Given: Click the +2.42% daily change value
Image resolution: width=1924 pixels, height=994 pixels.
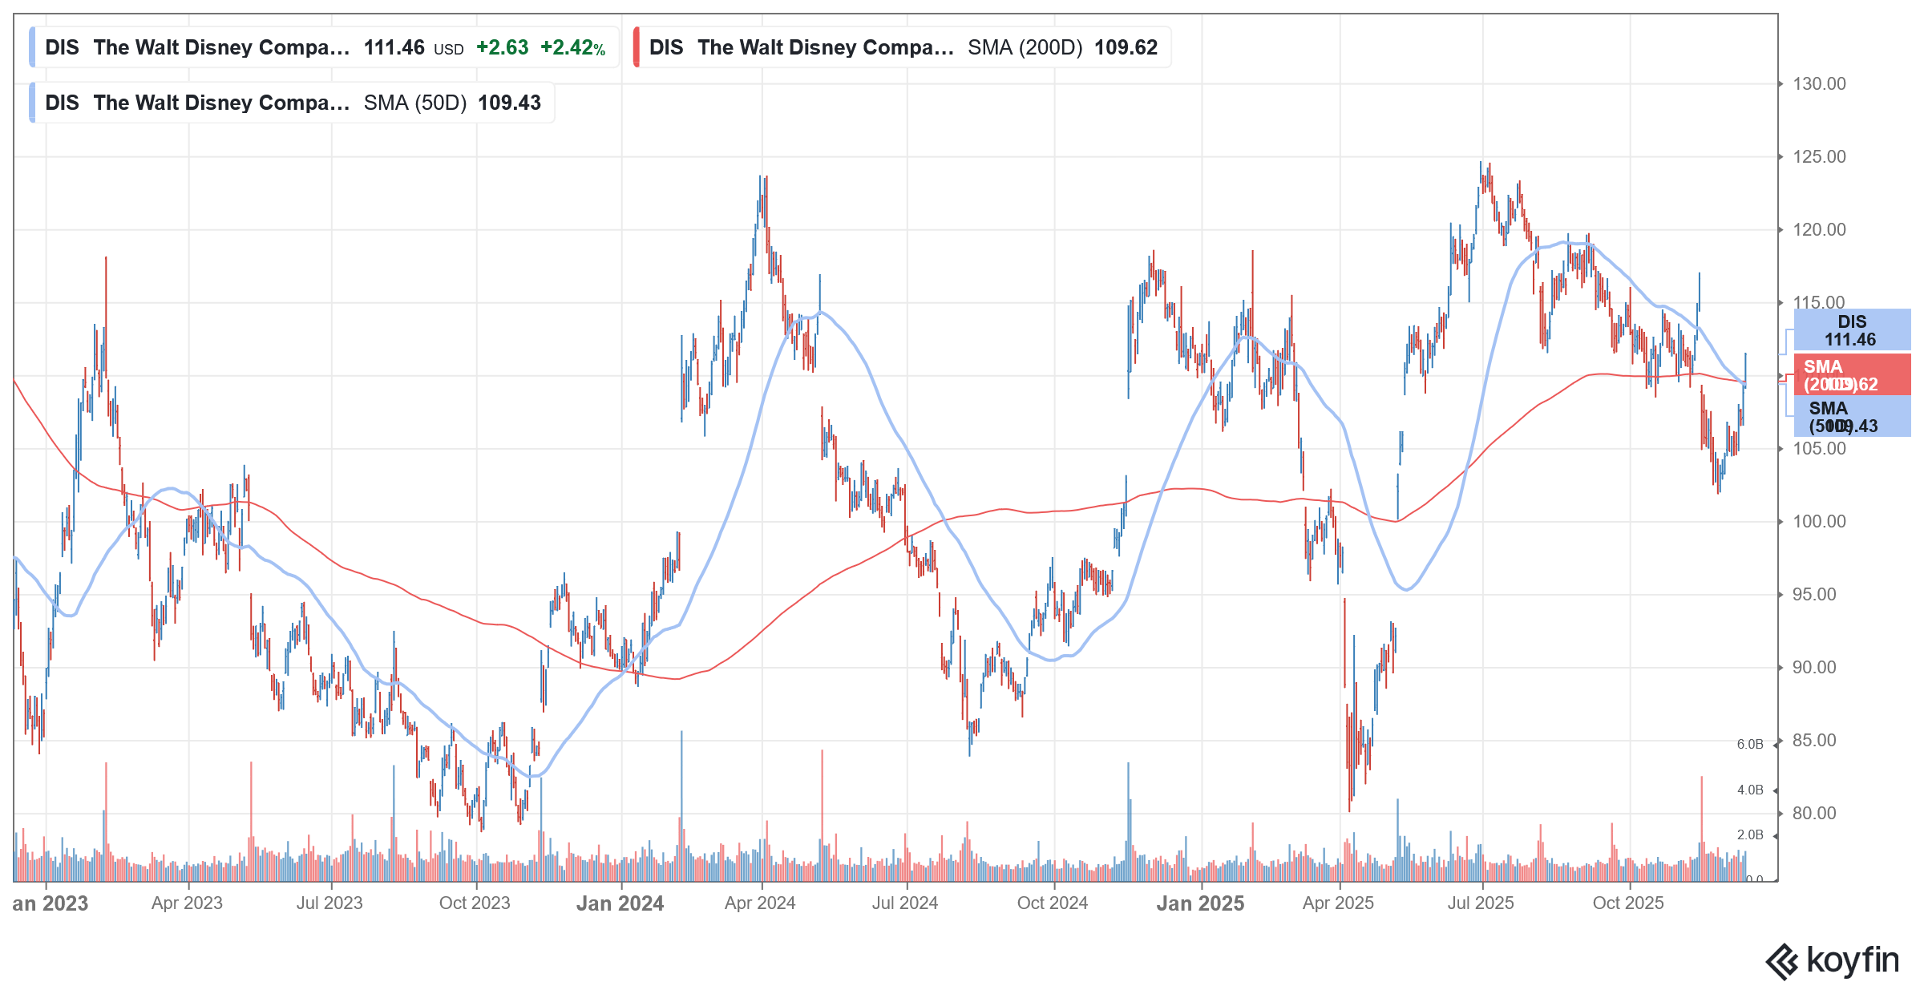Looking at the screenshot, I should pos(572,47).
